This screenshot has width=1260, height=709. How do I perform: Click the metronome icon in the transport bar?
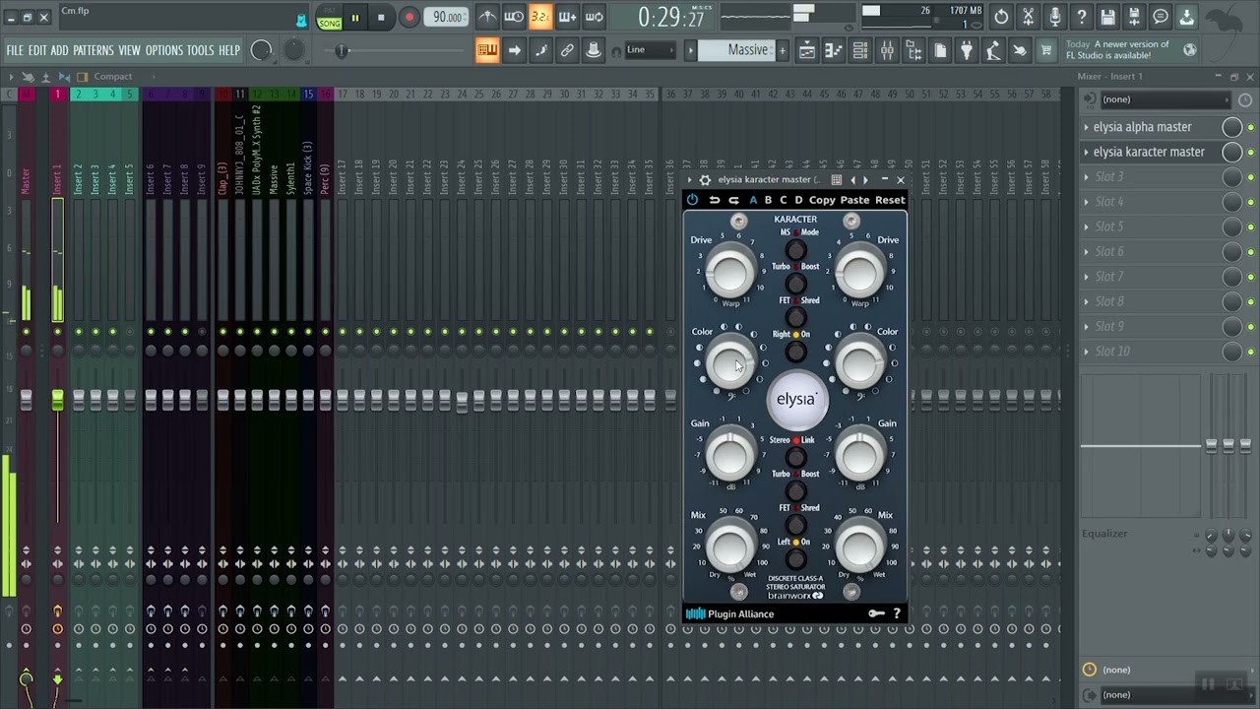487,17
